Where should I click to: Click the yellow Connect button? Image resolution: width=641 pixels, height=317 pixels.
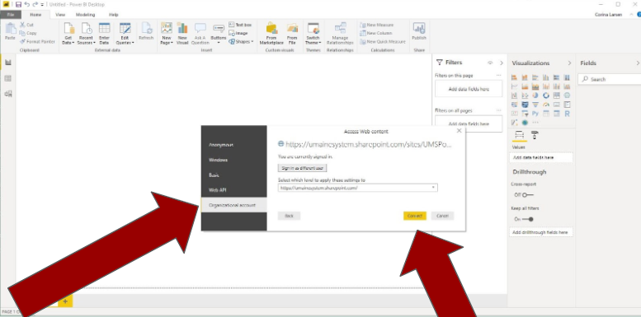pos(414,216)
